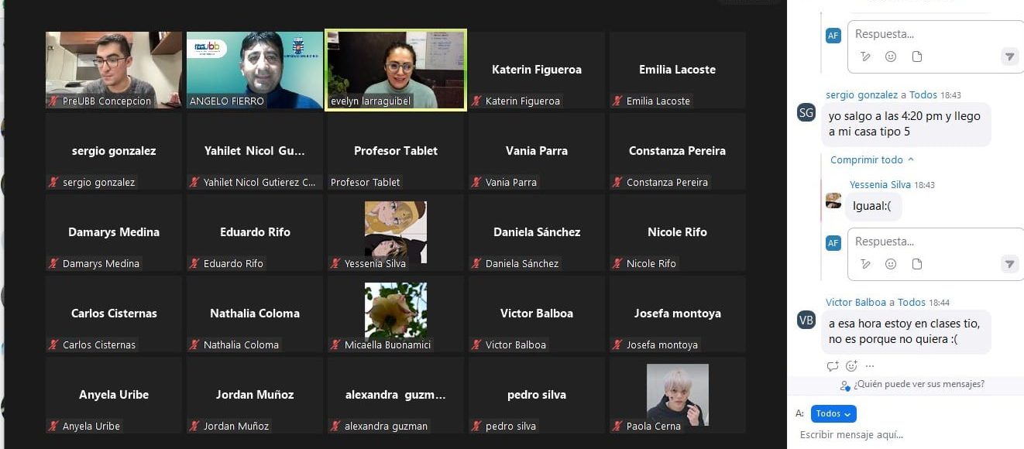This screenshot has width=1024, height=449.
Task: Click the Escribir mensaje aquí input field
Action: click(x=906, y=435)
